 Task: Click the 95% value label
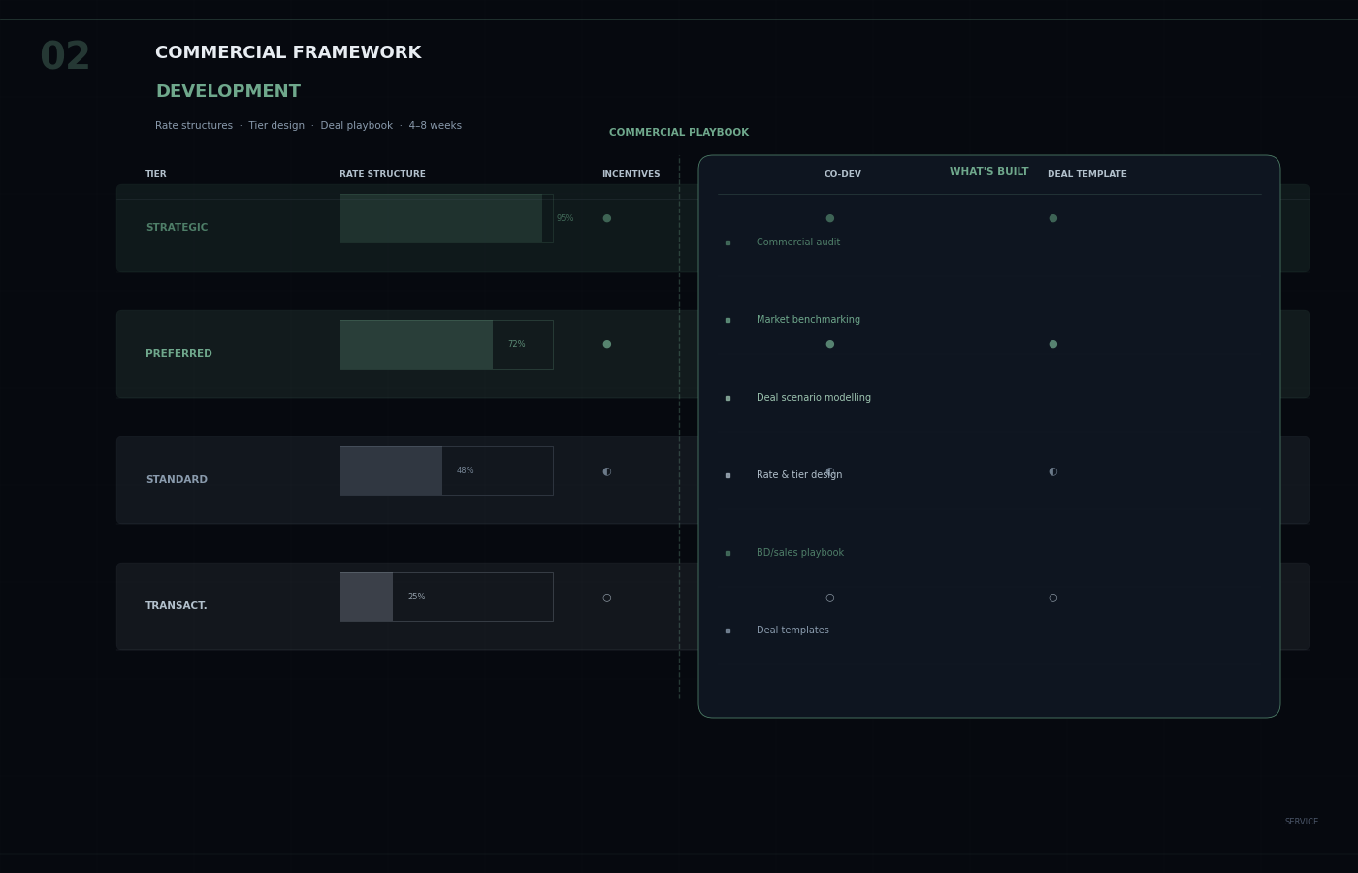pos(565,218)
